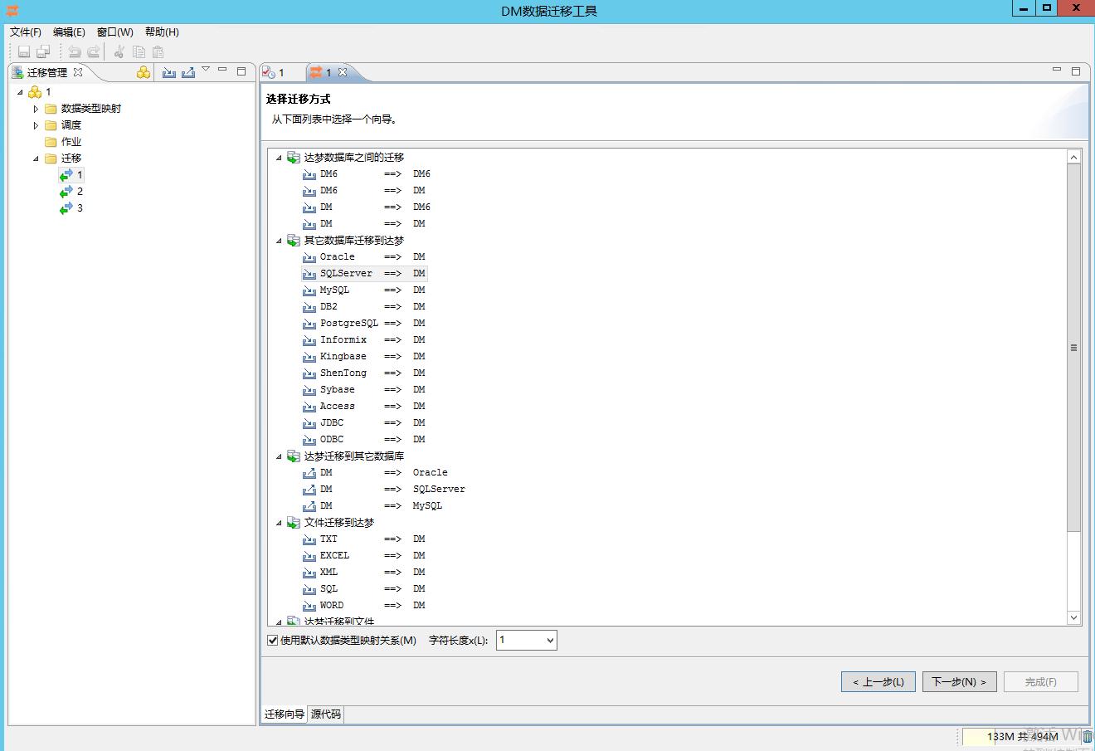Collapse 达梦迁移到其它数据库 group
This screenshot has width=1095, height=751.
279,456
